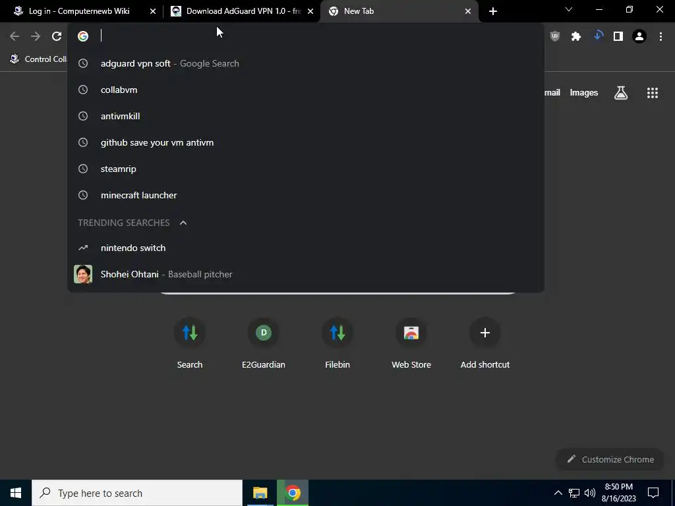Open Chrome's three-dot menu
Viewport: 675px width, 506px height.
(660, 36)
